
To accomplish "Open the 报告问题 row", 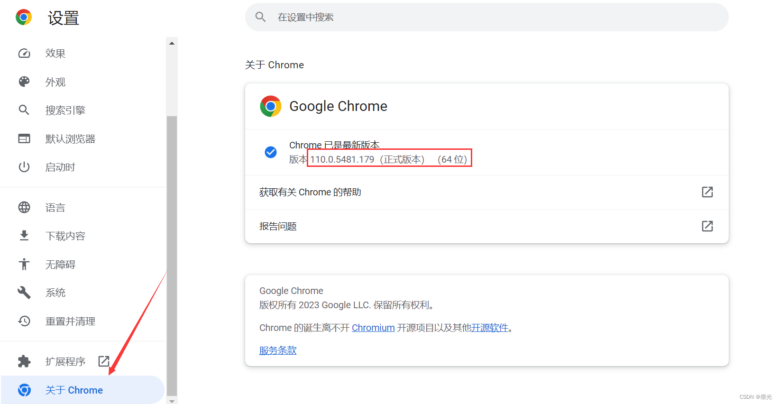I will click(486, 226).
